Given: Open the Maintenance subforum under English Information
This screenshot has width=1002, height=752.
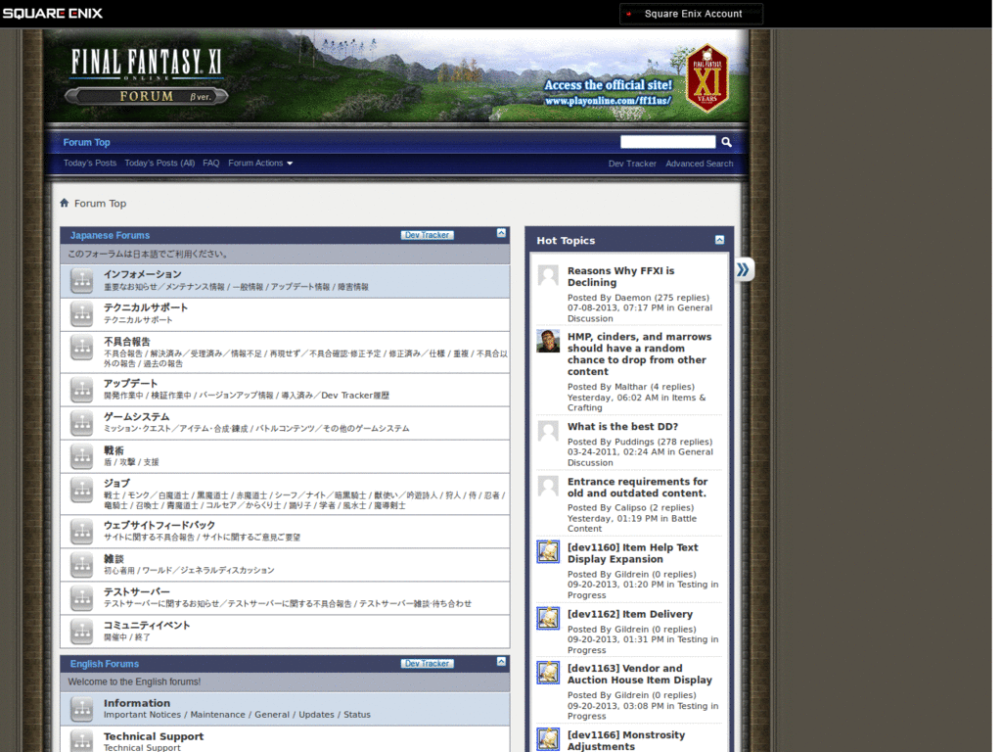Looking at the screenshot, I should (217, 714).
